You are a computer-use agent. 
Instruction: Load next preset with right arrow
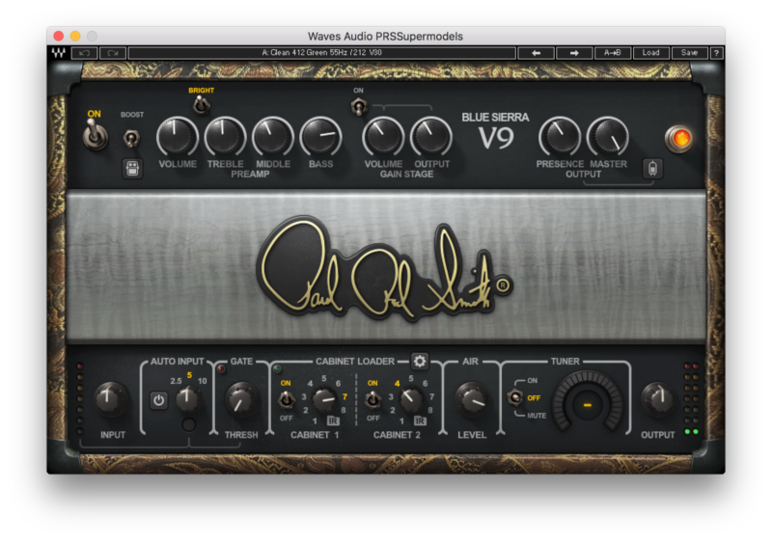pyautogui.click(x=574, y=53)
